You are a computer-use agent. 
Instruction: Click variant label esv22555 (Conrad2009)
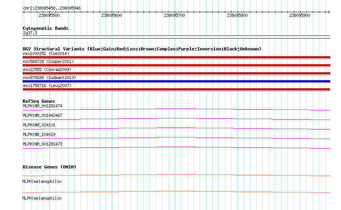coord(47,69)
